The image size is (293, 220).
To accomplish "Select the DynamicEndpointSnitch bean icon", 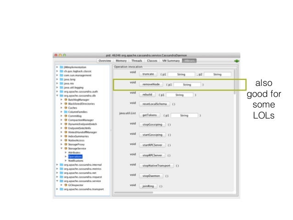I will coord(66,124).
